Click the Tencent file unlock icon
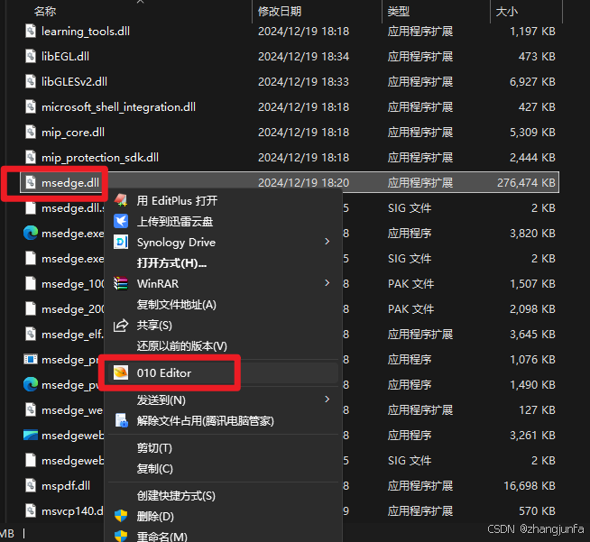The width and height of the screenshot is (590, 542). pos(121,420)
